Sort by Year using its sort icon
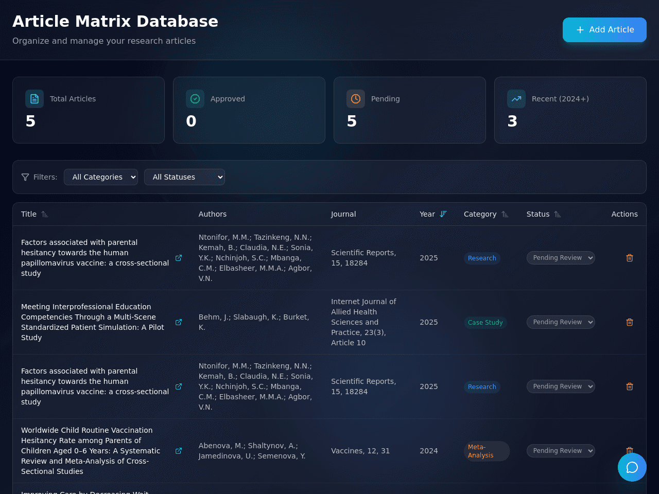Image resolution: width=659 pixels, height=494 pixels. point(443,214)
